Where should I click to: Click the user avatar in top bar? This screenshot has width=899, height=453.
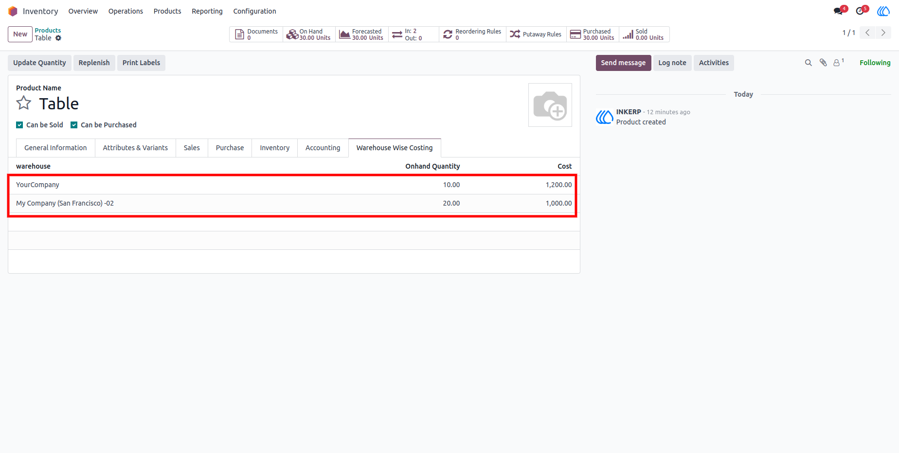pos(883,11)
